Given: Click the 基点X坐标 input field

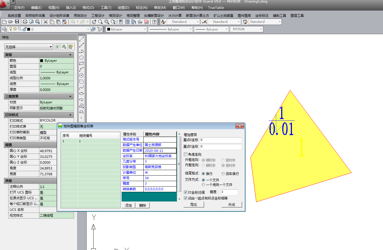Looking at the screenshot, I should coord(221,140).
